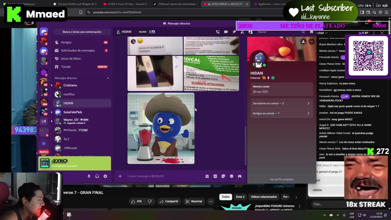The image size is (391, 220).
Task: Open Discord user settings gear
Action: pyautogui.click(x=105, y=176)
